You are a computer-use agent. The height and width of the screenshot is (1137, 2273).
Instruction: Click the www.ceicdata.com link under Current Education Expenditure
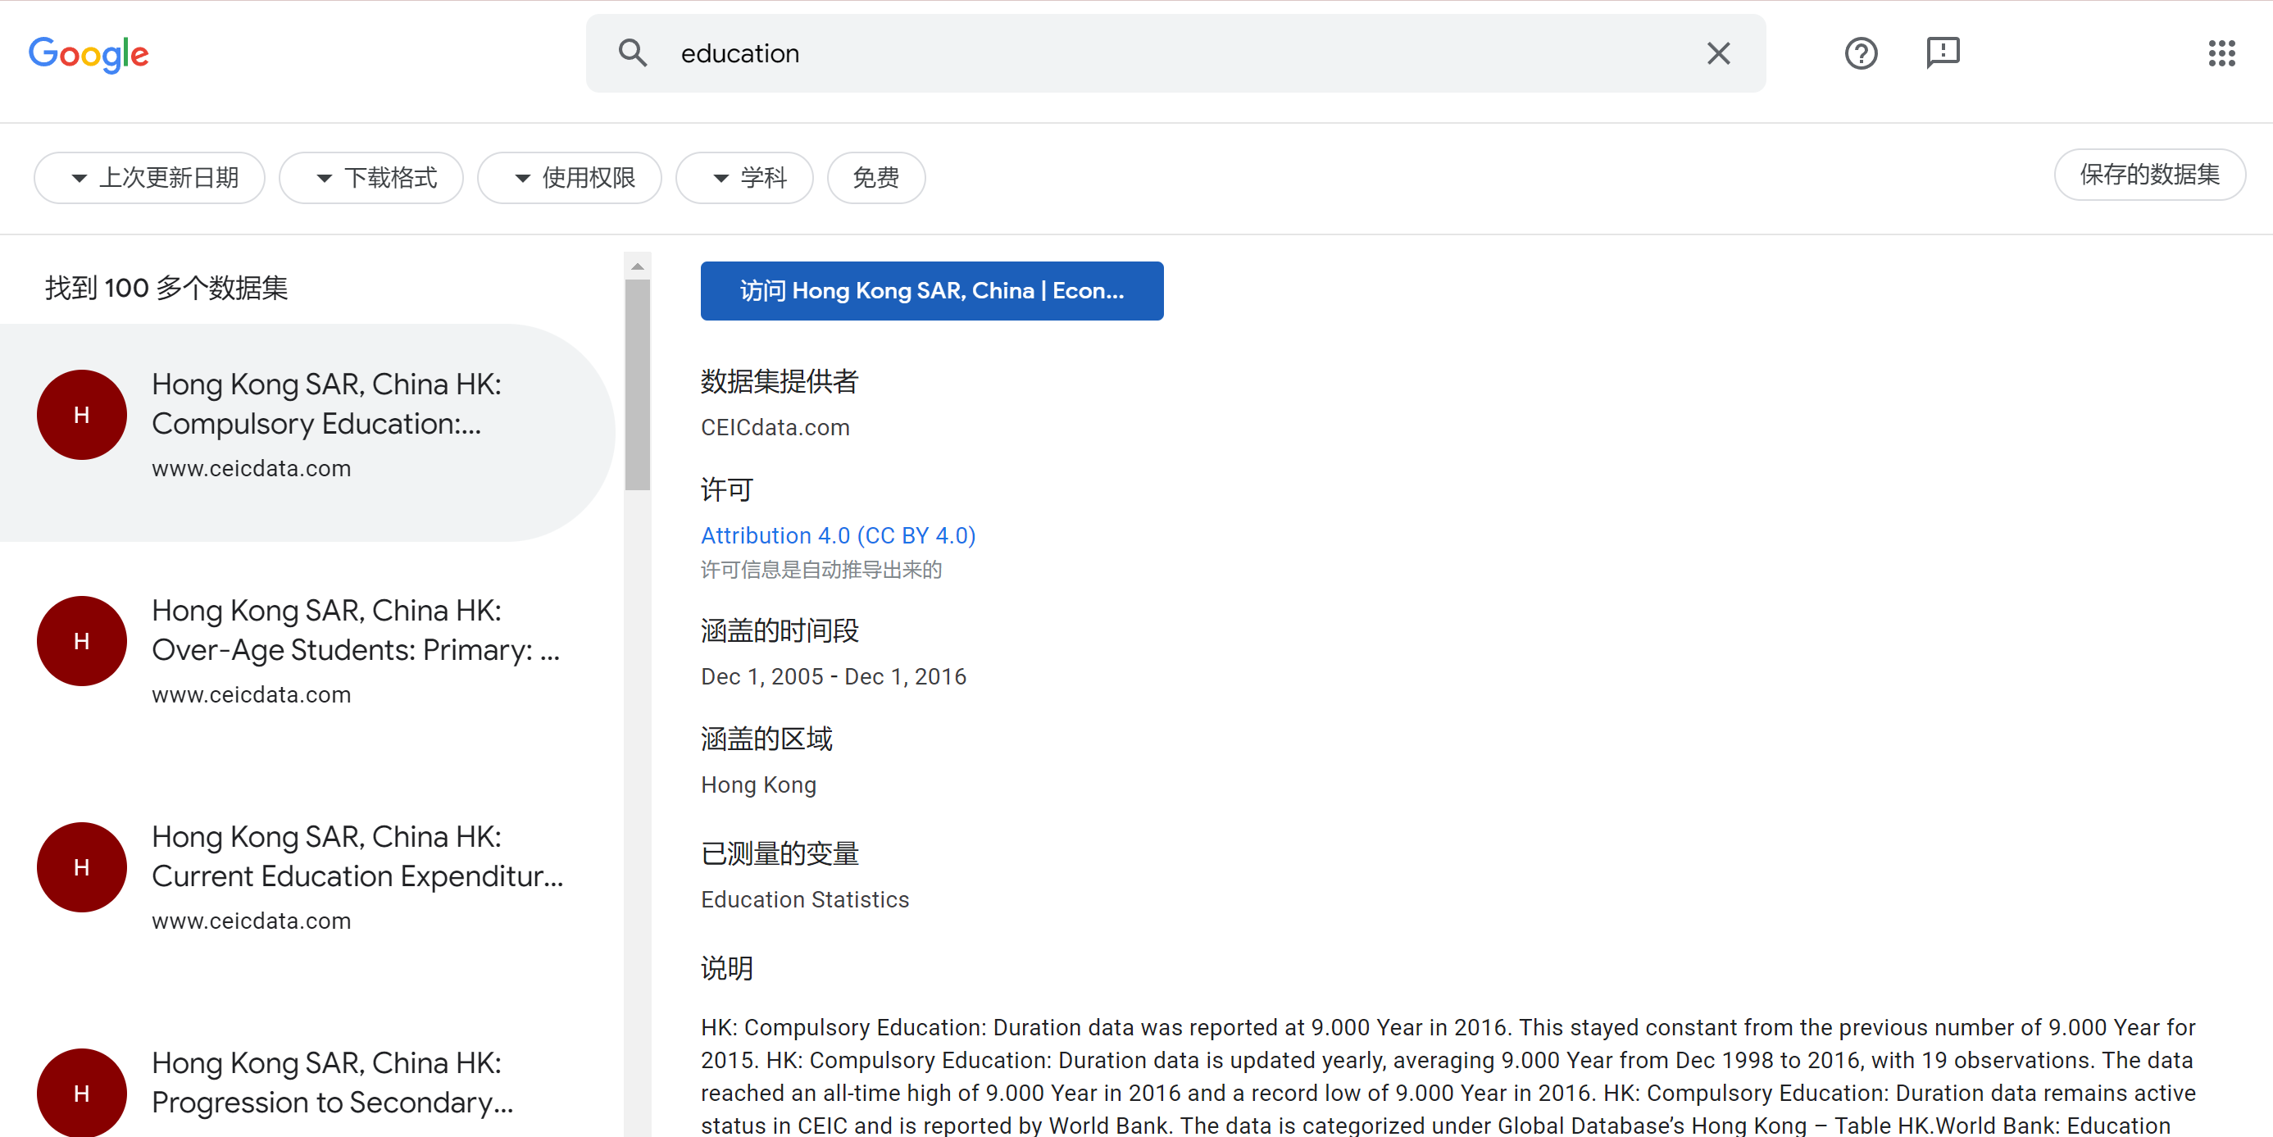(251, 920)
